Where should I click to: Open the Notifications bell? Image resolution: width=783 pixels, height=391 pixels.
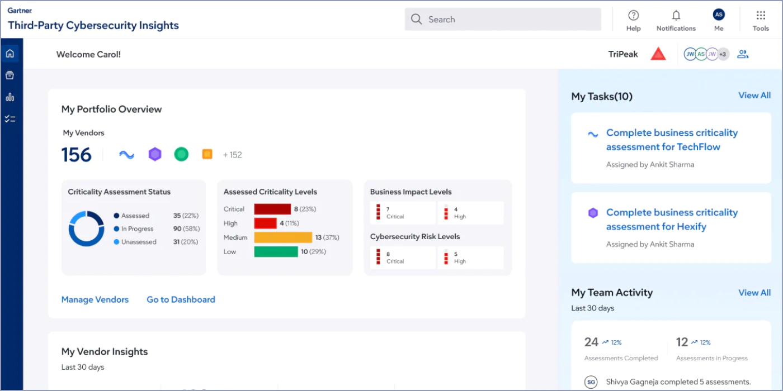[676, 16]
